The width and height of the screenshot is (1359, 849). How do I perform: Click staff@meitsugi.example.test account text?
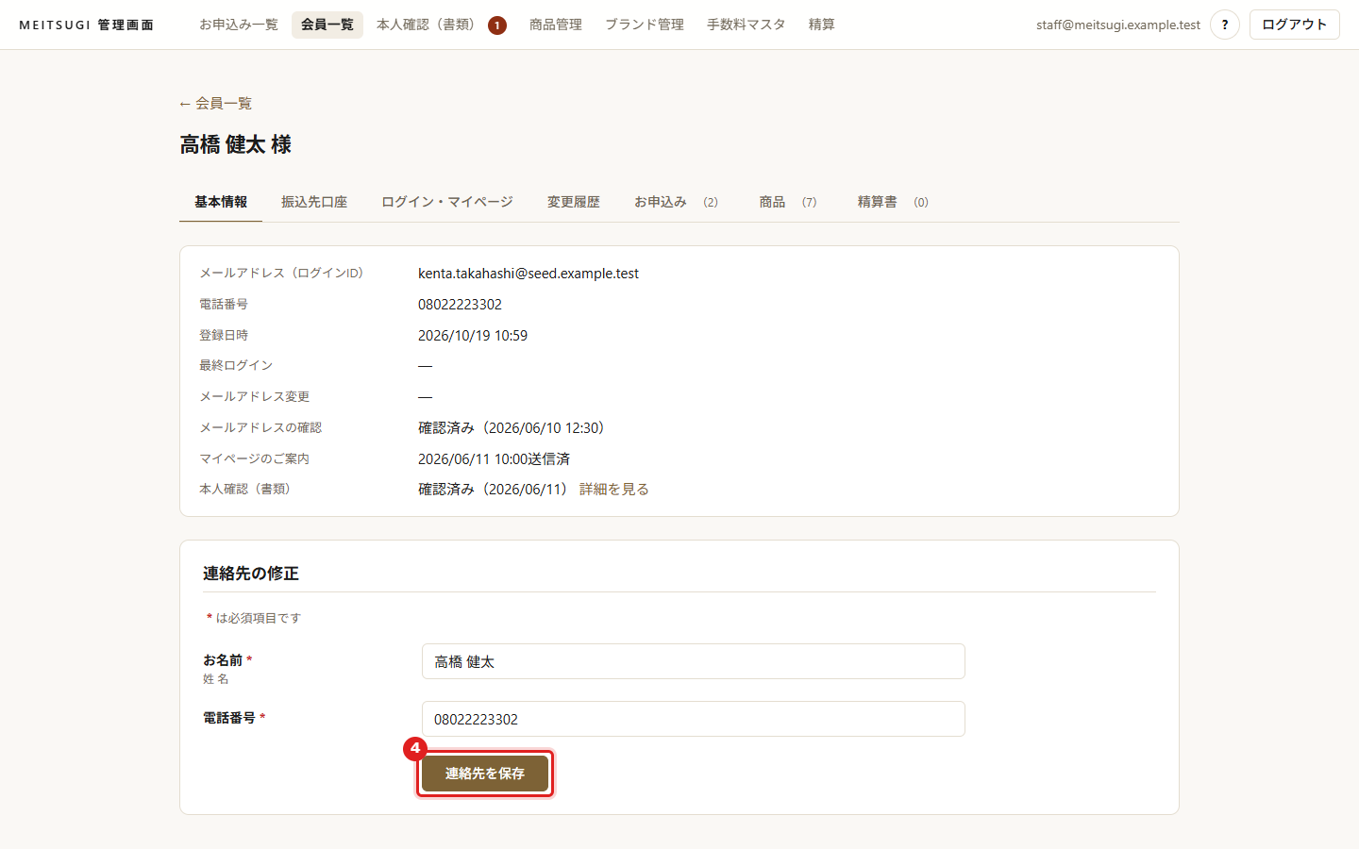click(1118, 25)
